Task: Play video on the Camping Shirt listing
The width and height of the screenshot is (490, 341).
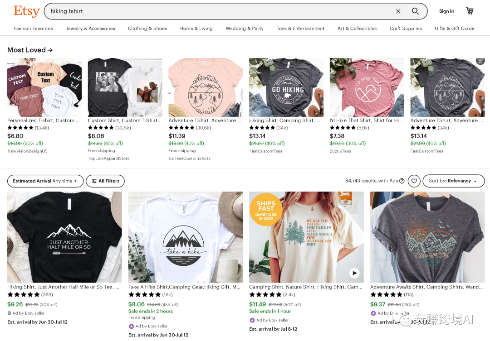Action: pyautogui.click(x=354, y=273)
